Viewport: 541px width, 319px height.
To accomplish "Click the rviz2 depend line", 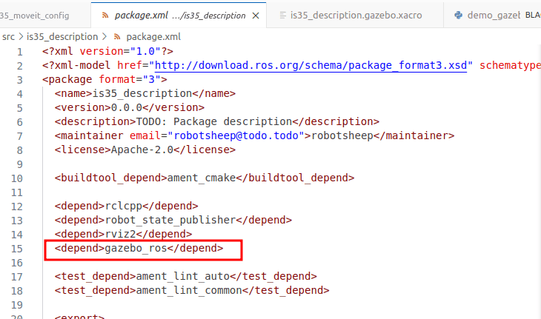I will [123, 234].
